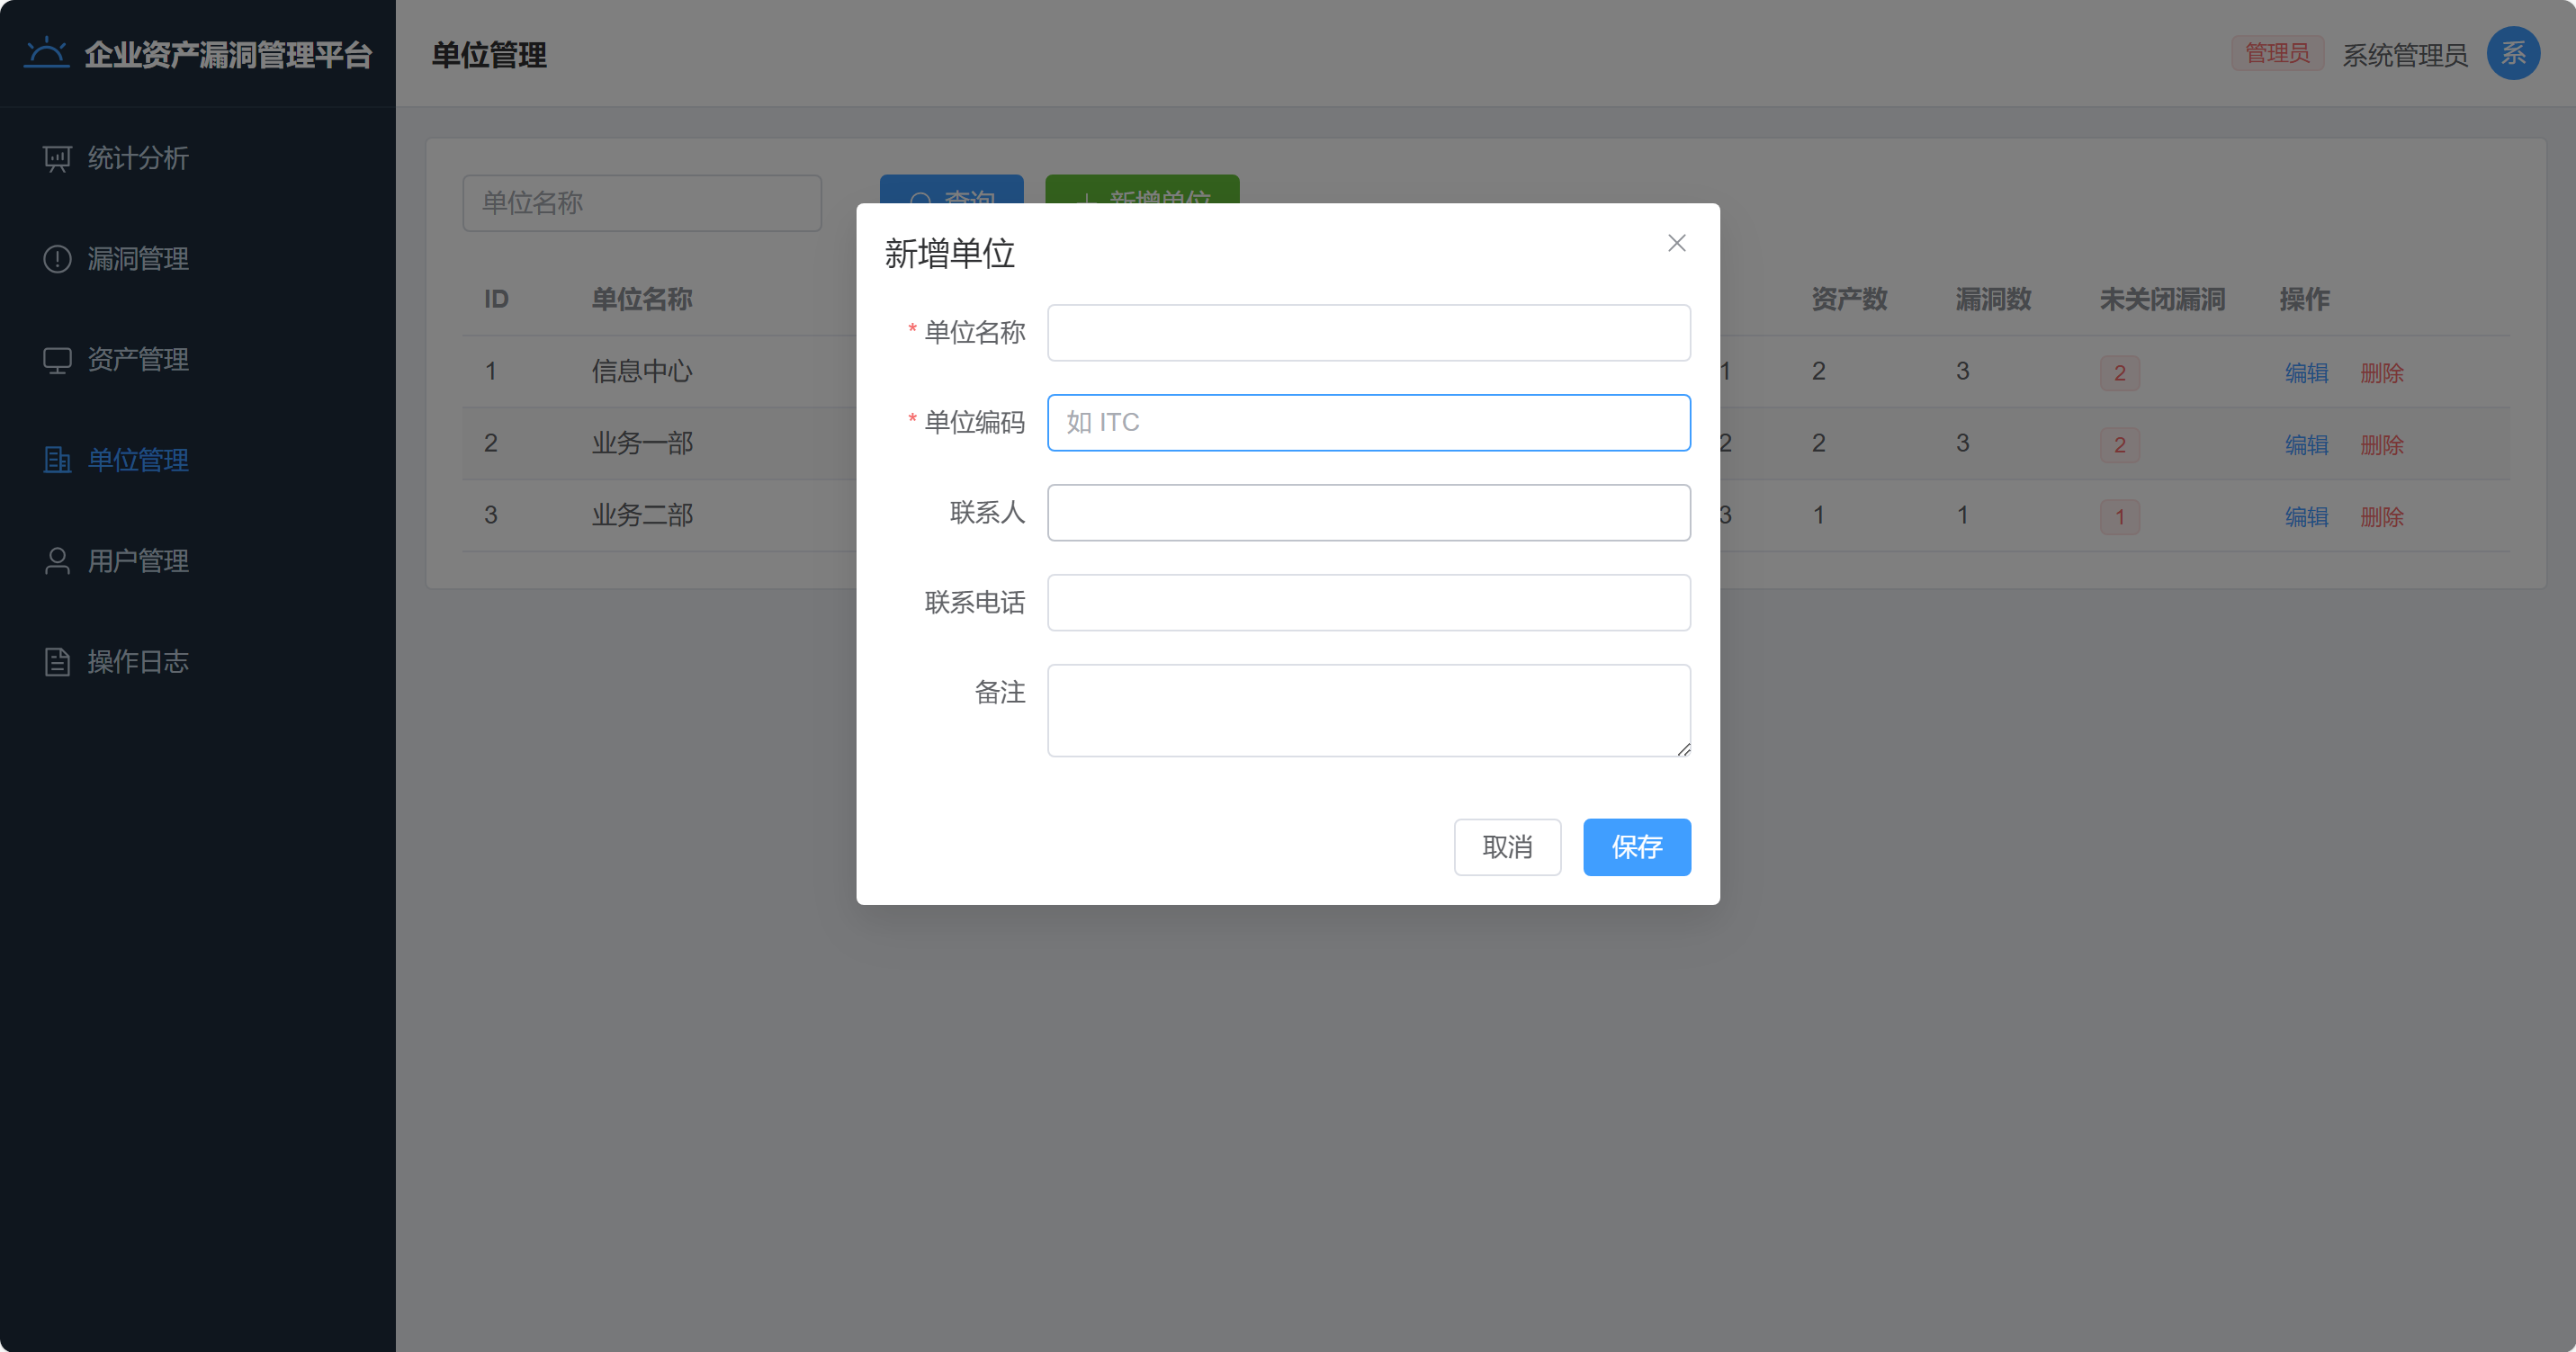Click 删除 for 业务二部 row
Screen dimensions: 2576x1352
coord(2381,517)
